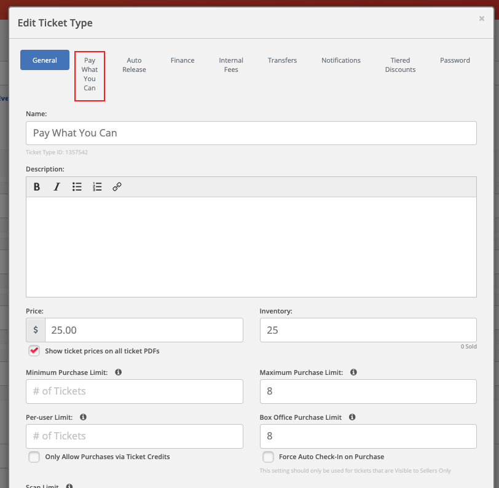Click info icon beside Minimum Purchase Limit

[x=119, y=372]
